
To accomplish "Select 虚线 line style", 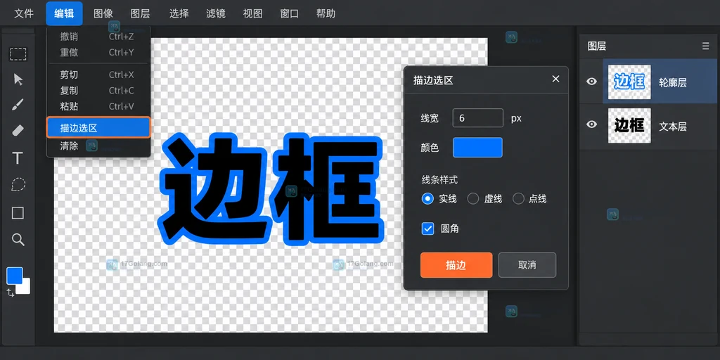I will click(x=473, y=198).
